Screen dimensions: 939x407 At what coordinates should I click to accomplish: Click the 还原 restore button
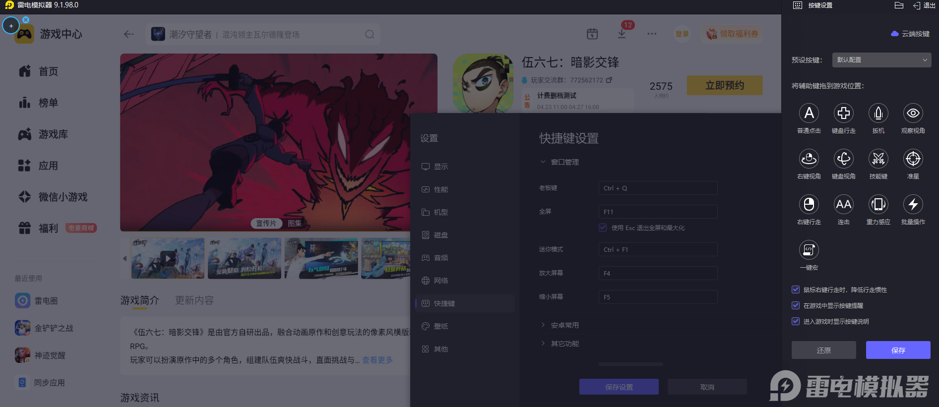pyautogui.click(x=824, y=350)
